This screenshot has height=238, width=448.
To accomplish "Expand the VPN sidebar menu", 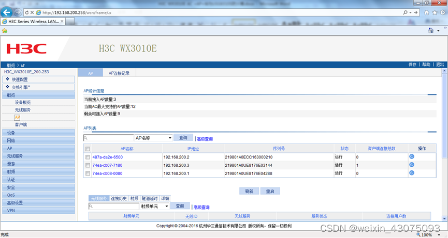I will coord(38,211).
